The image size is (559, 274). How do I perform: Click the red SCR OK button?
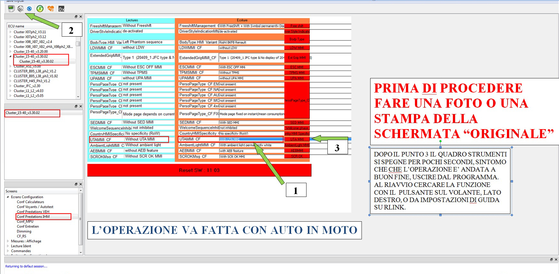coord(297,156)
